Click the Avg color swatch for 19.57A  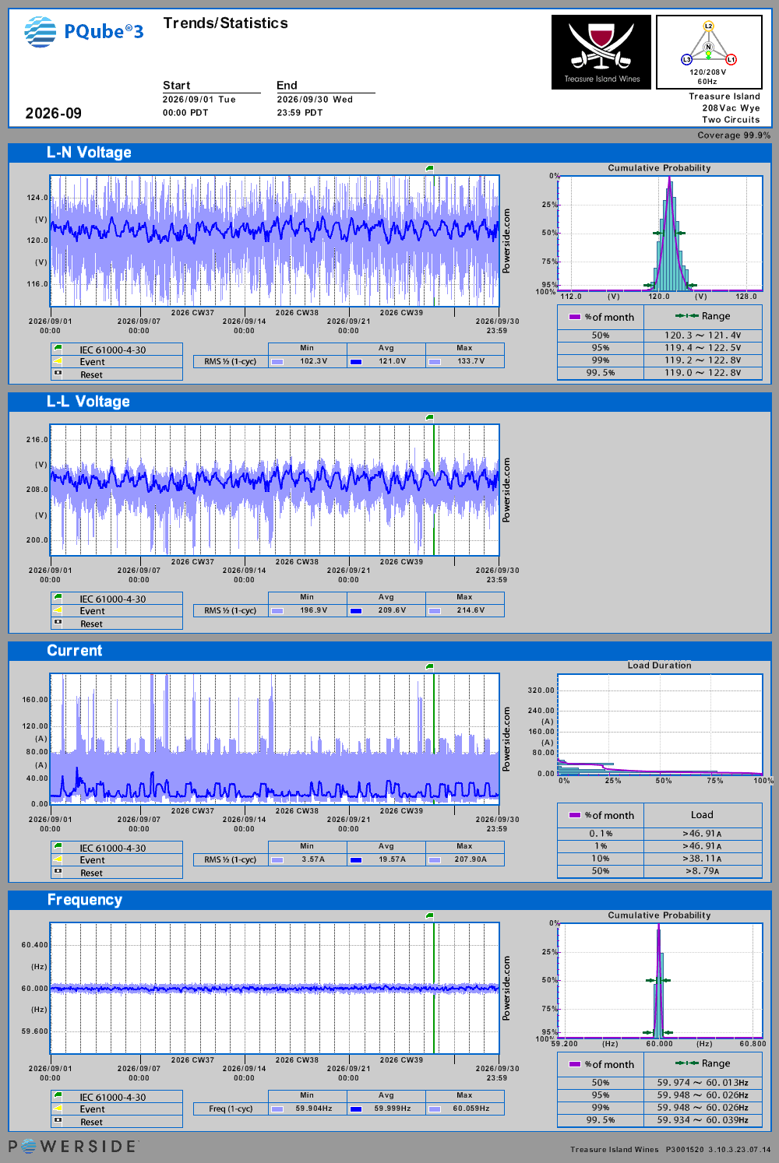click(x=356, y=859)
